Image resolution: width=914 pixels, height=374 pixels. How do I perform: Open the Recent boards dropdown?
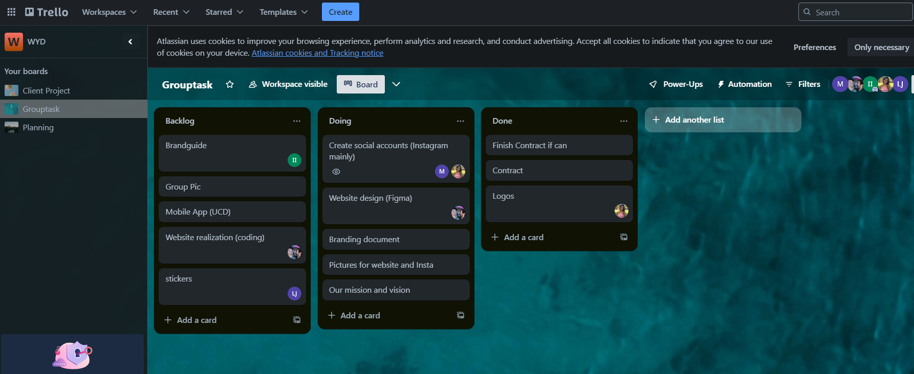(171, 12)
